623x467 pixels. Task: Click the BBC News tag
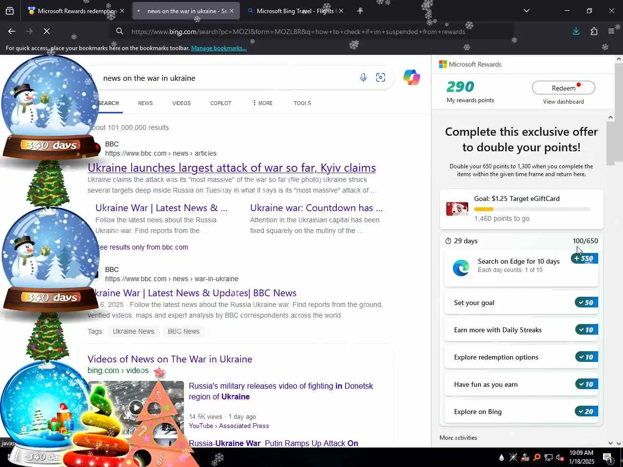[x=183, y=331]
